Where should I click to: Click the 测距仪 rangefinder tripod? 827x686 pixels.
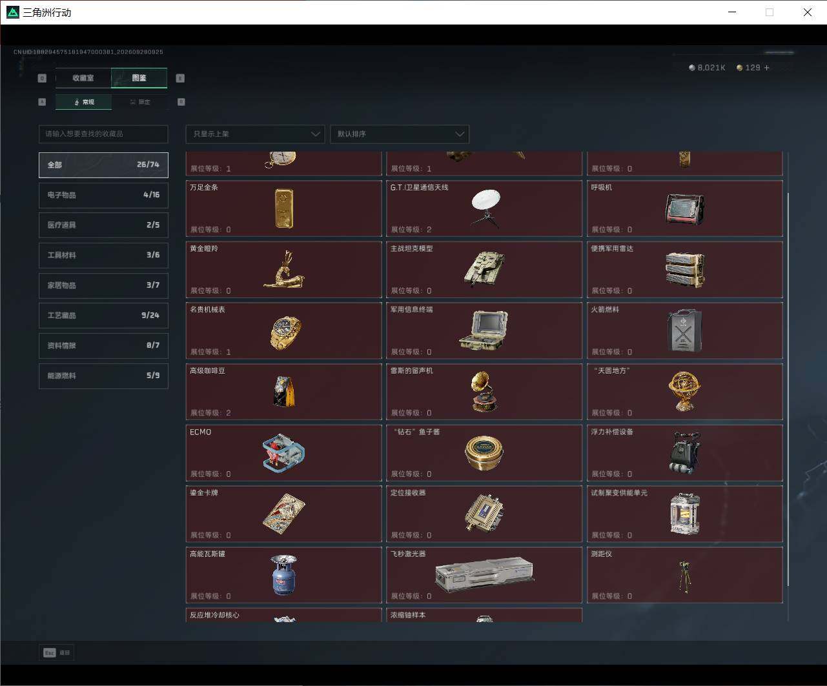click(685, 575)
